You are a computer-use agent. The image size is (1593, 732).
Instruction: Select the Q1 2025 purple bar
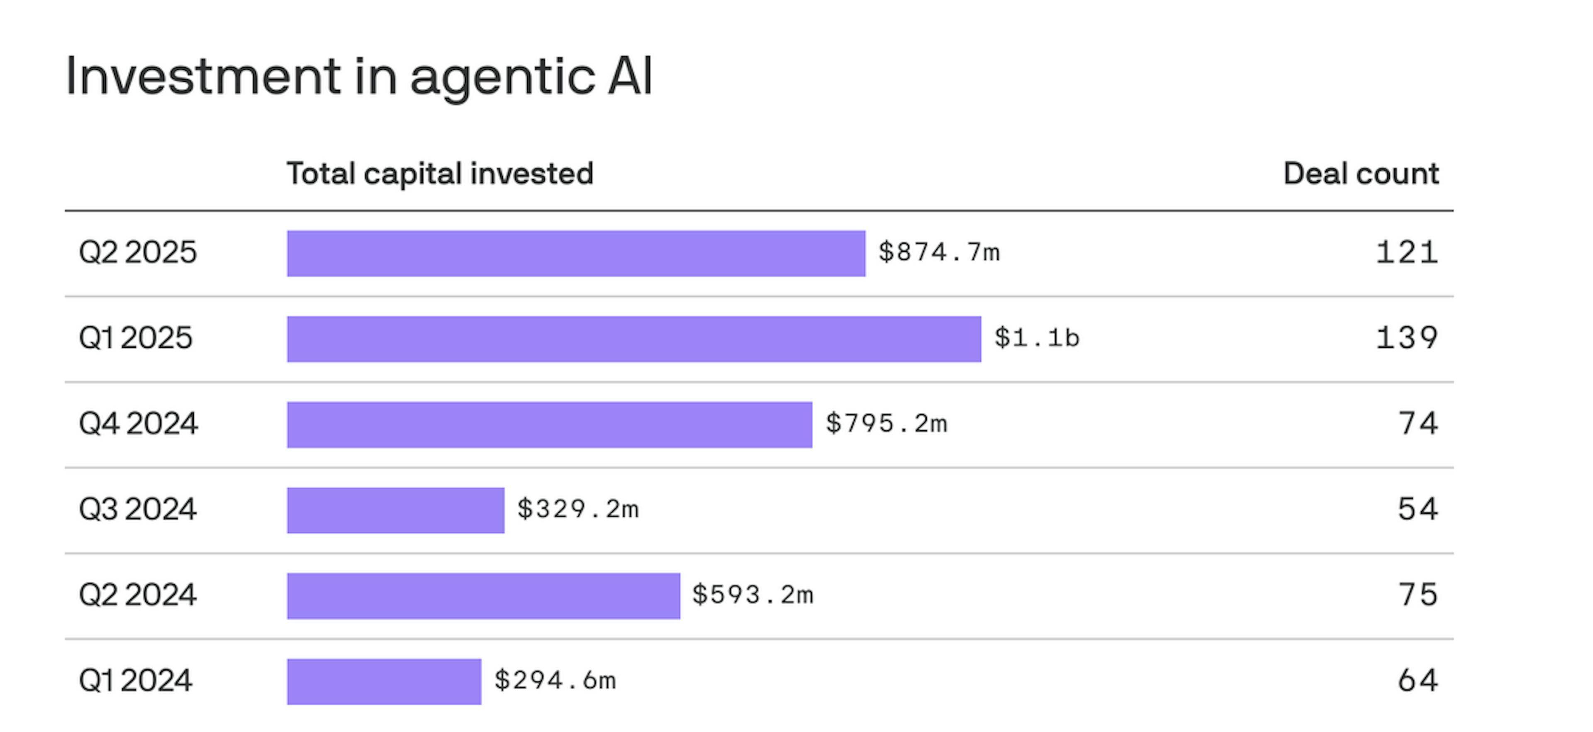633,339
